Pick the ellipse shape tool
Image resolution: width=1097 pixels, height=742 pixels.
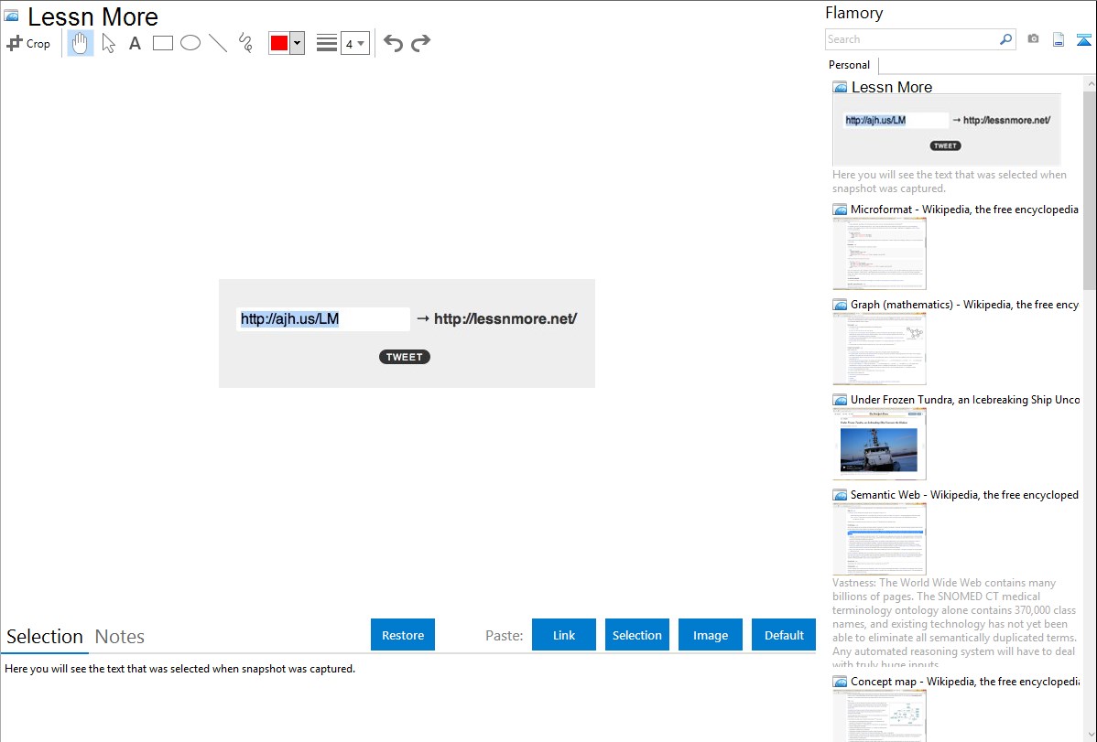[x=190, y=43]
